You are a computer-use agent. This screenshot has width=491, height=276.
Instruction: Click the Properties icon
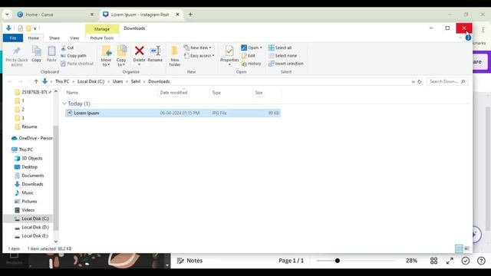[229, 51]
